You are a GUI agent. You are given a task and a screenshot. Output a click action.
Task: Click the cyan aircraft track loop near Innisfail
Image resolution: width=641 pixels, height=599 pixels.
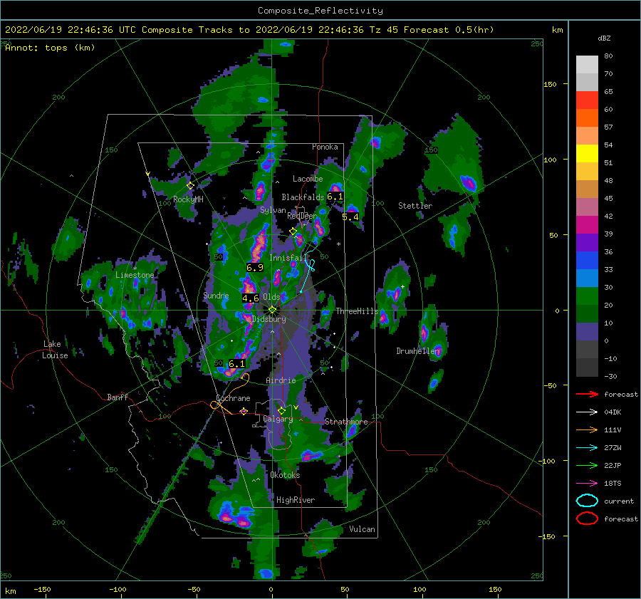coord(311,265)
